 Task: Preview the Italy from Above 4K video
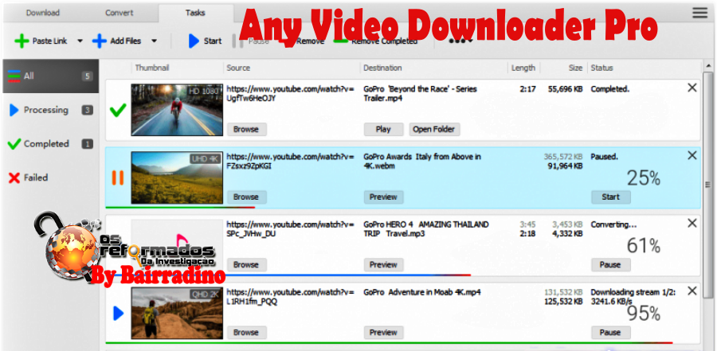pyautogui.click(x=383, y=197)
